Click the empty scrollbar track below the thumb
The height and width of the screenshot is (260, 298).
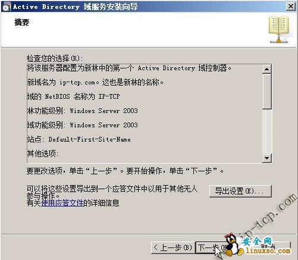pyautogui.click(x=267, y=131)
